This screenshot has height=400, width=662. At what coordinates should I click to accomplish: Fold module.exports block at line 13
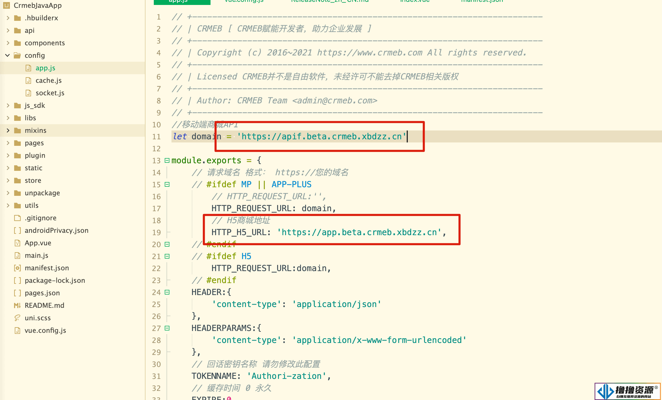point(167,160)
